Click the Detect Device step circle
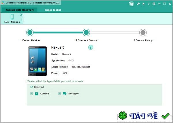Viewport: 173px width, 123px height. pos(30,32)
